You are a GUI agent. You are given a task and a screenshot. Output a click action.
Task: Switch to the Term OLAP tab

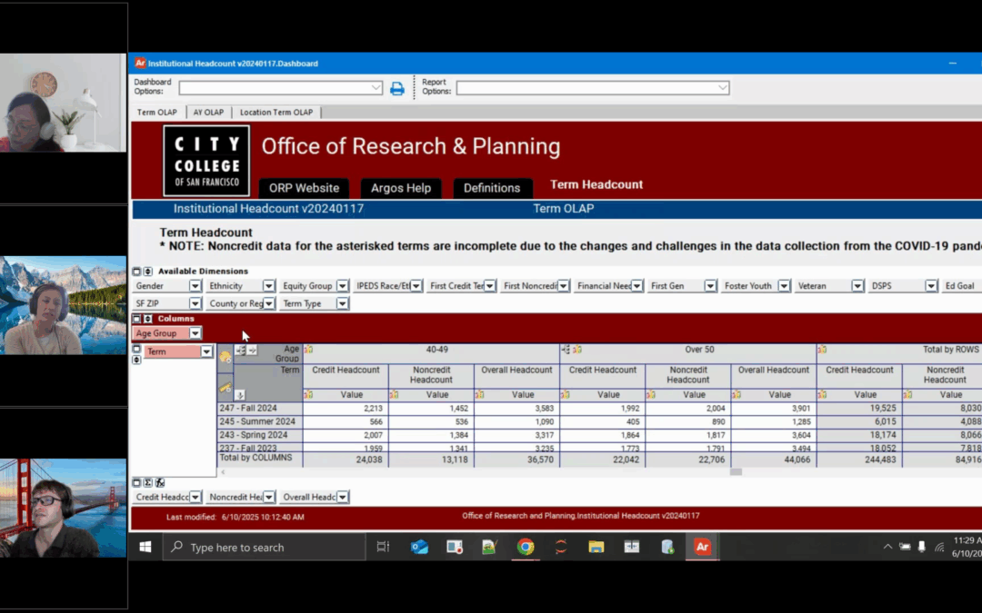click(157, 113)
